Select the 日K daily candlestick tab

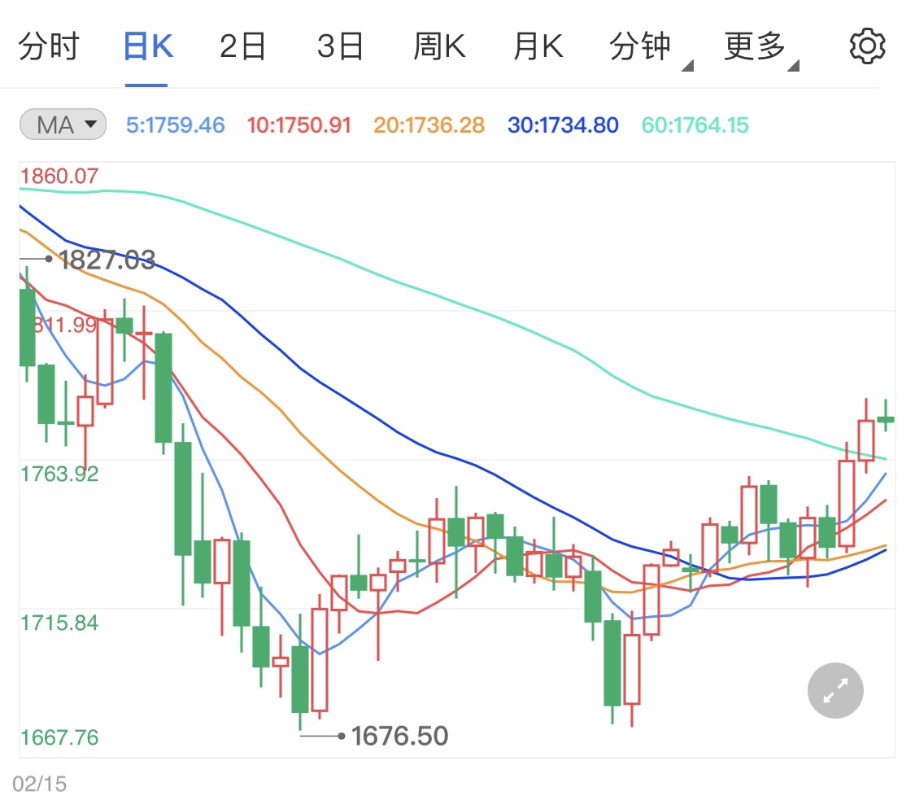pos(148,46)
